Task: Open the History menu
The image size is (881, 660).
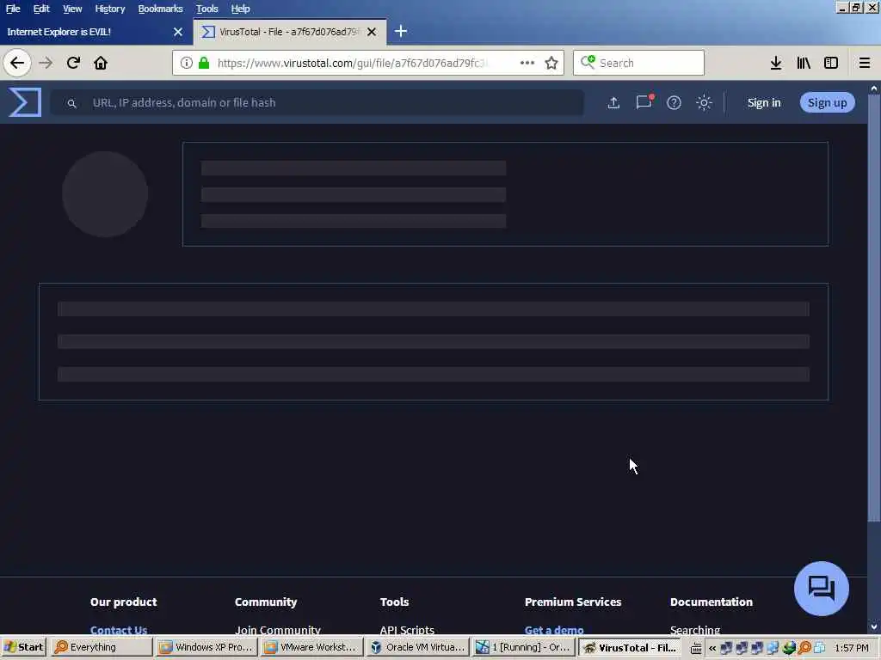Action: [x=109, y=9]
